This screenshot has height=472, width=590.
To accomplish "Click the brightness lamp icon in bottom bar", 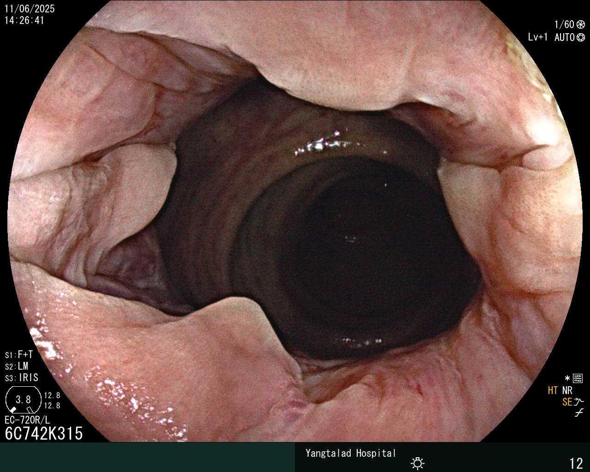I will pos(418,463).
